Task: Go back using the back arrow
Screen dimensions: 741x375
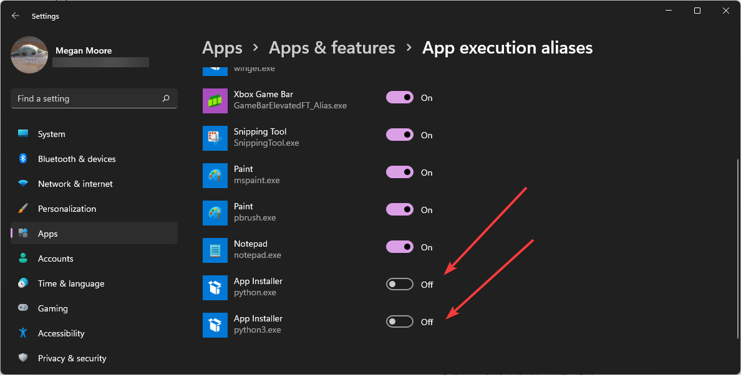Action: (16, 16)
